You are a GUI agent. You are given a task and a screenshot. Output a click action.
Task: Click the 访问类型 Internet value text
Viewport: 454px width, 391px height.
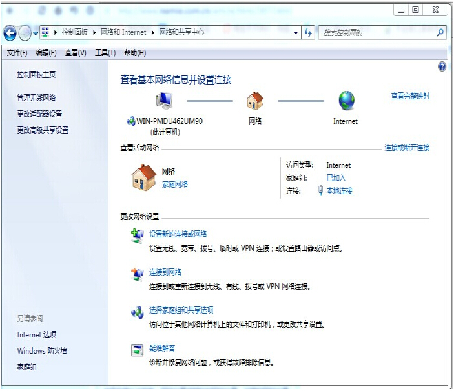point(338,165)
